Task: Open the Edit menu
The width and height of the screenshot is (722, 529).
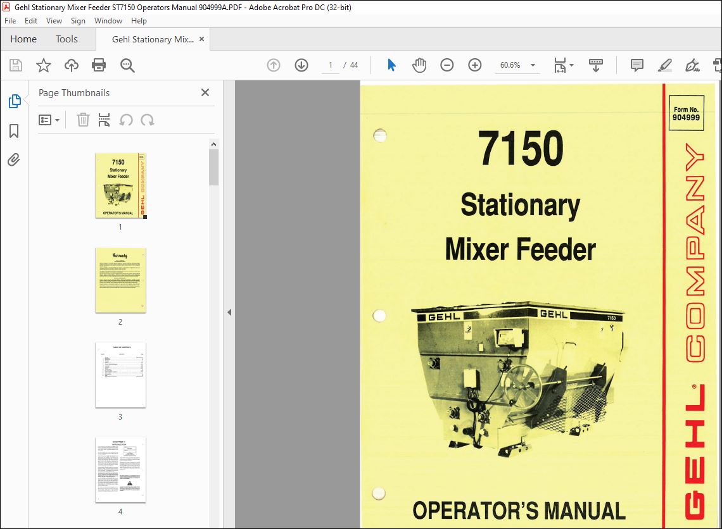Action: click(31, 21)
